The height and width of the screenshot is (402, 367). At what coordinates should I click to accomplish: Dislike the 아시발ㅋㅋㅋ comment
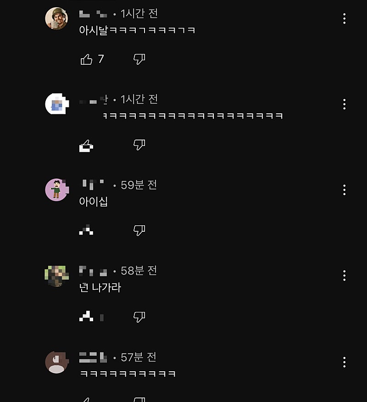click(139, 59)
